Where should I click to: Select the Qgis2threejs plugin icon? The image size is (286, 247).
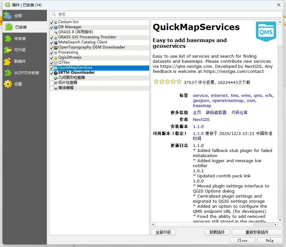click(x=56, y=58)
